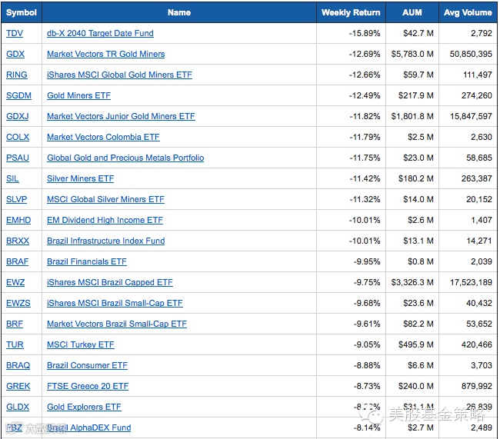
Task: Select the 17,523,189 average volume value
Action: [x=471, y=282]
